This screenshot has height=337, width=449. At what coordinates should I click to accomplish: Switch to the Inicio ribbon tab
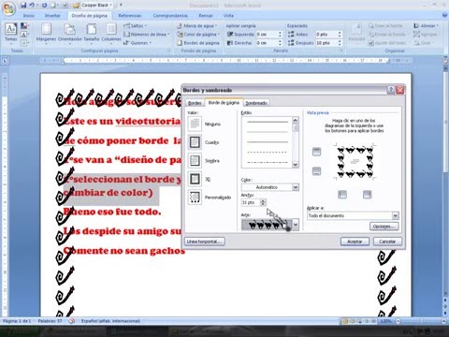pos(29,15)
